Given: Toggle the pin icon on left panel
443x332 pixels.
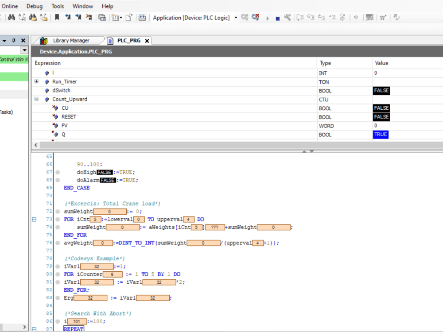Looking at the screenshot, I should click(14, 40).
